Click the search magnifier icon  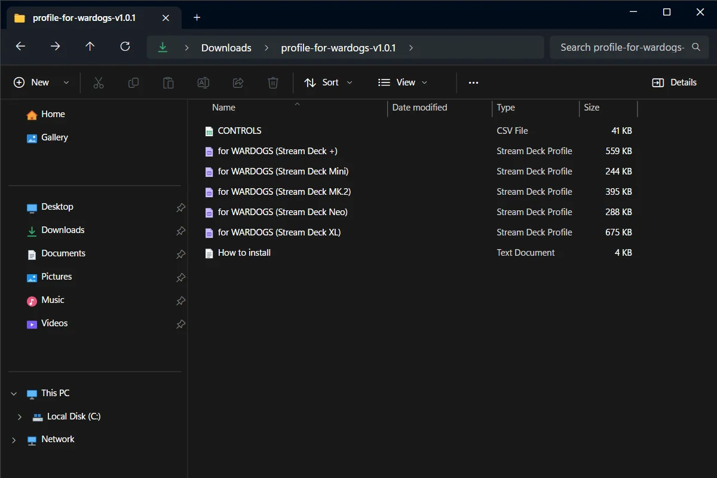point(696,47)
